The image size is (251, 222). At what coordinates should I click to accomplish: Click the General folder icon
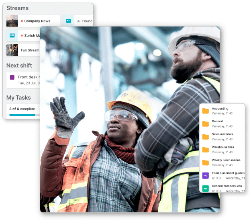coord(206,124)
